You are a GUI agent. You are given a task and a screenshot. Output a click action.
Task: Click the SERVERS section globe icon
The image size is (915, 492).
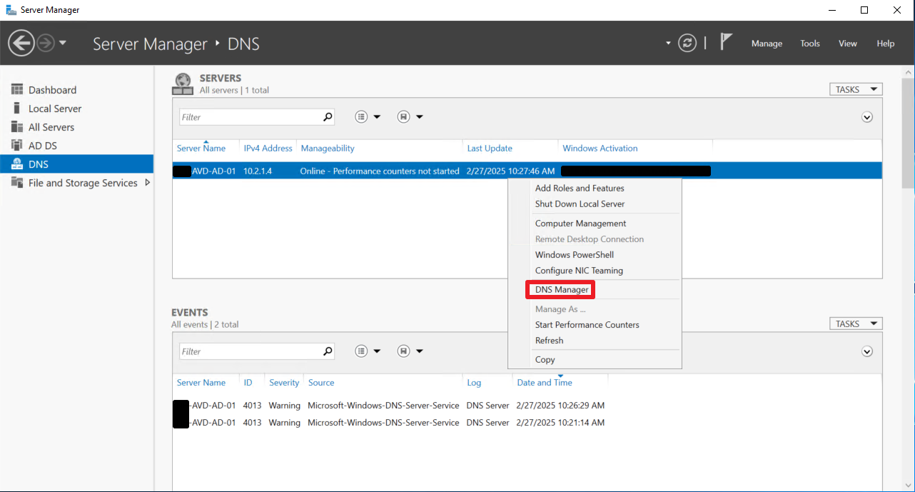(183, 84)
